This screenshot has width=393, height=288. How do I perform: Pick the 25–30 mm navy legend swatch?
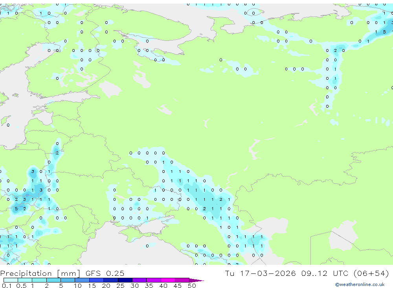click(x=125, y=280)
